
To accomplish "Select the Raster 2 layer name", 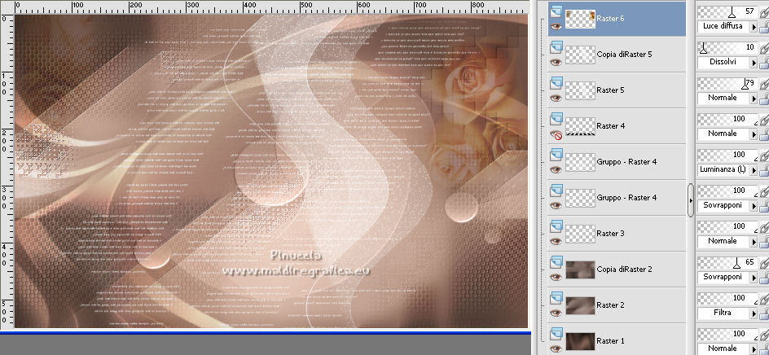I will click(x=610, y=305).
